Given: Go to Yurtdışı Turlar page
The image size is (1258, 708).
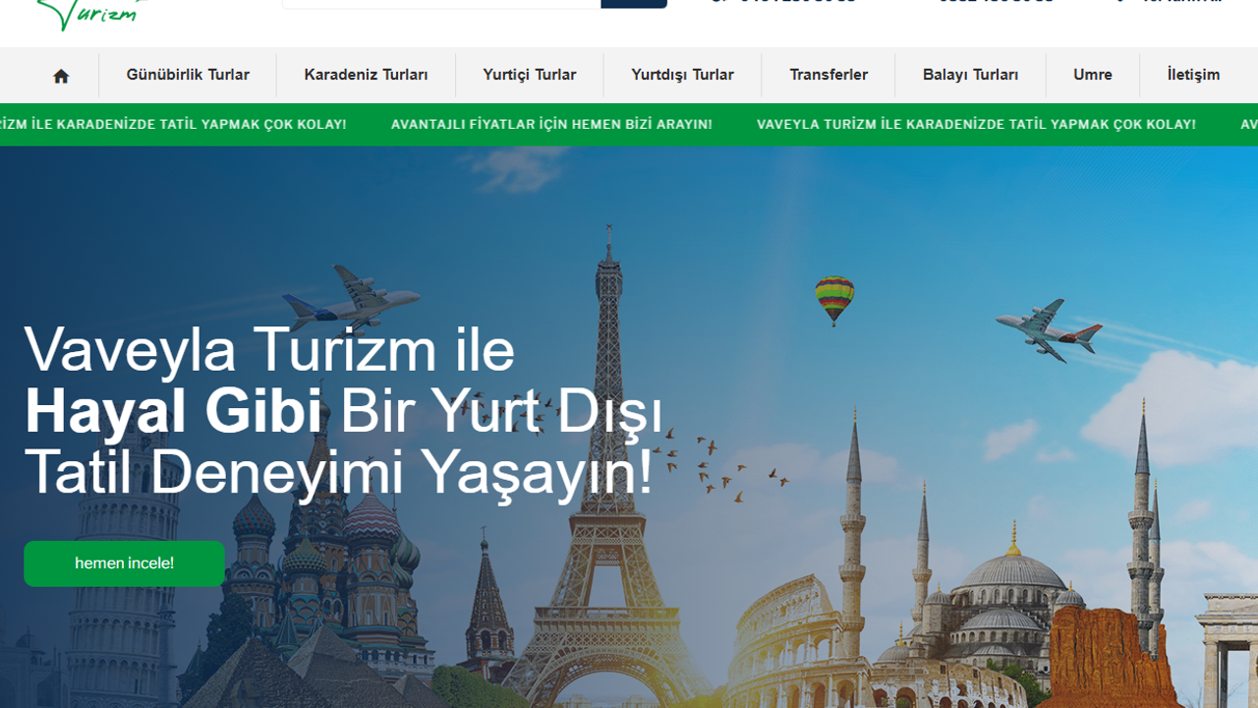Looking at the screenshot, I should [x=682, y=75].
